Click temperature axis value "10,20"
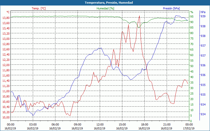 pos(6,112)
